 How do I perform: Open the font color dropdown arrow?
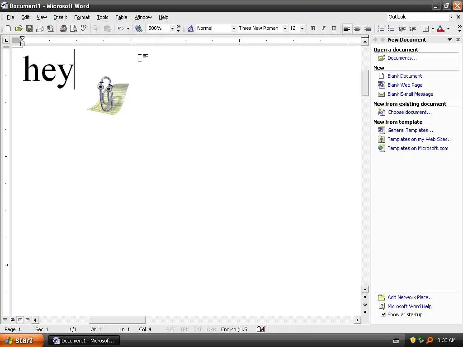(x=448, y=28)
